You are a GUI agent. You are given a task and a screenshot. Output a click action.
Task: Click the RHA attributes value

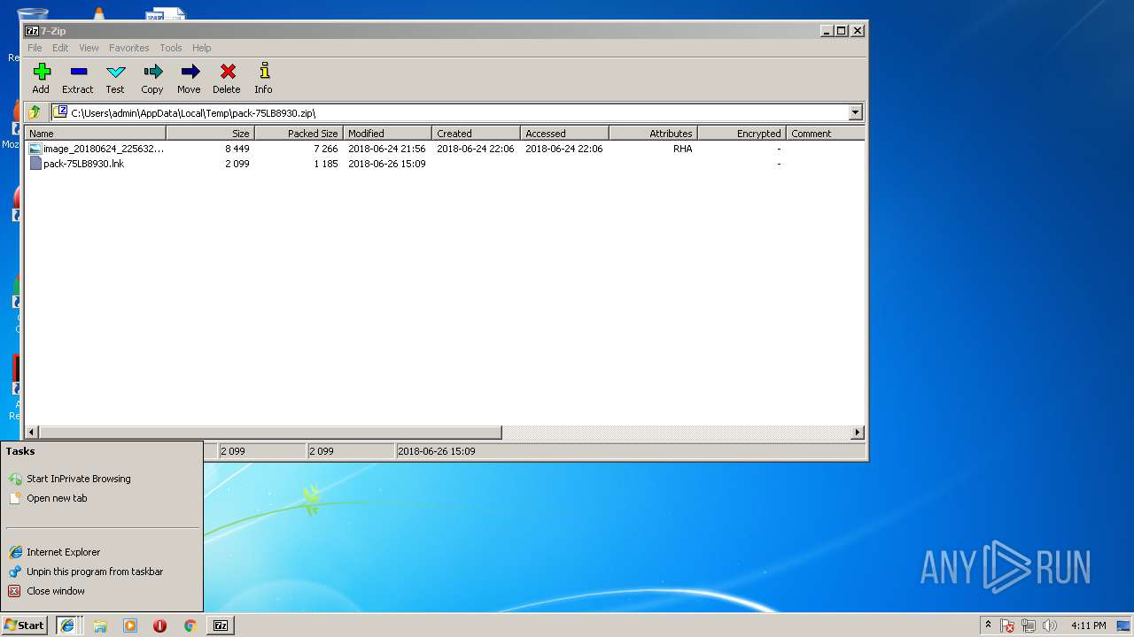click(x=682, y=149)
